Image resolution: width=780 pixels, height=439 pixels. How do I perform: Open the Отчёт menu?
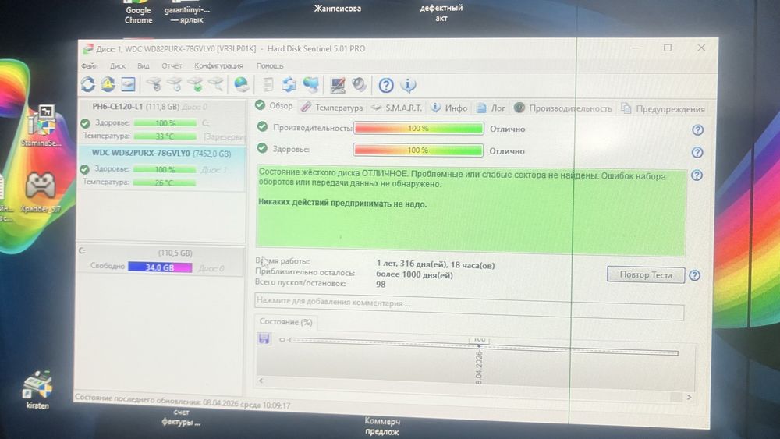(172, 65)
